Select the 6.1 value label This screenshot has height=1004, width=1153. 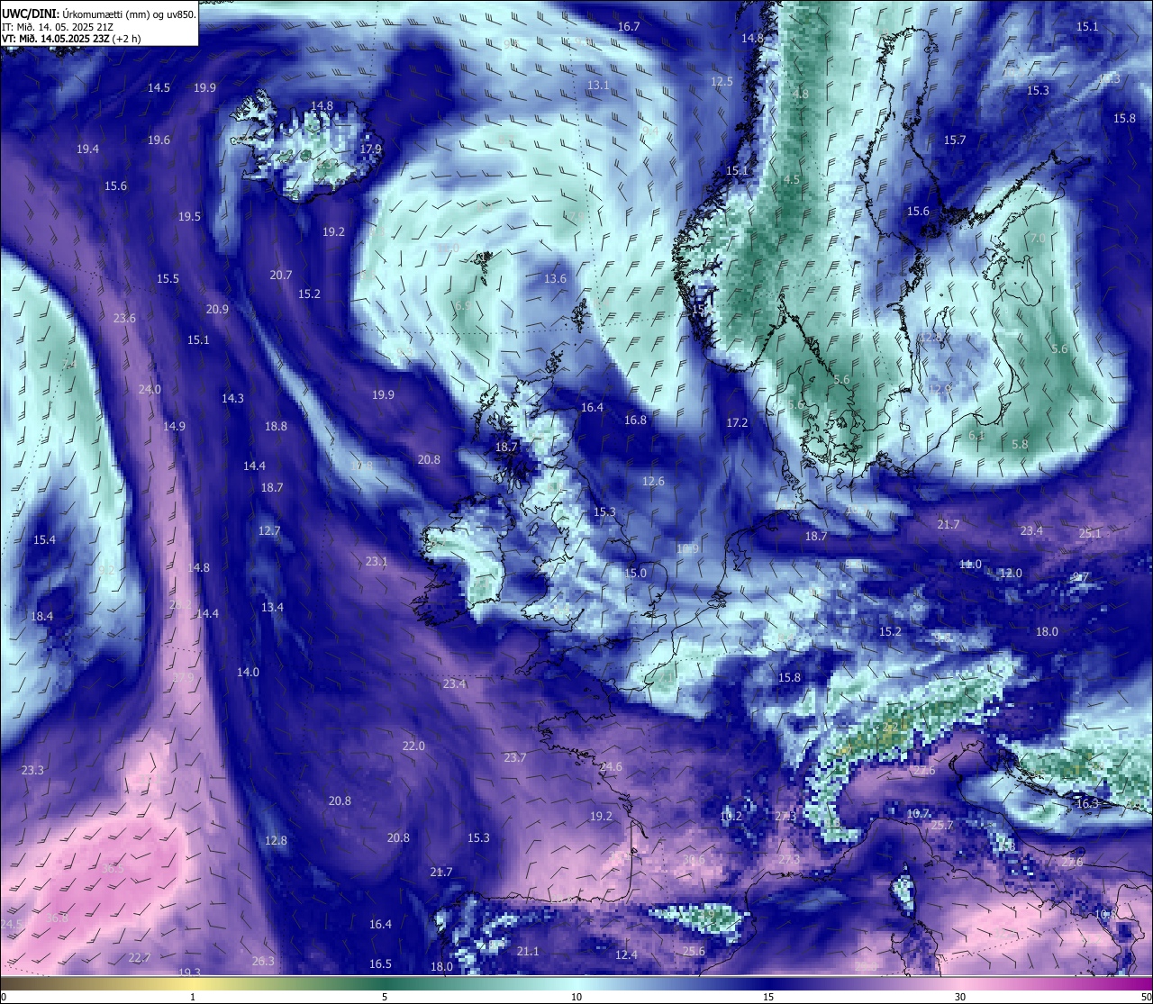coord(976,435)
